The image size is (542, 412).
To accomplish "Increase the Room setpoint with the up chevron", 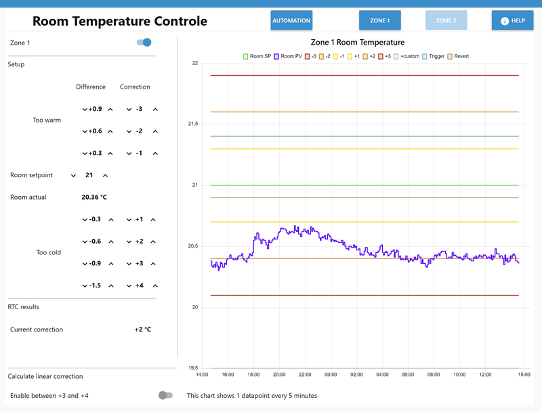I will tap(105, 175).
